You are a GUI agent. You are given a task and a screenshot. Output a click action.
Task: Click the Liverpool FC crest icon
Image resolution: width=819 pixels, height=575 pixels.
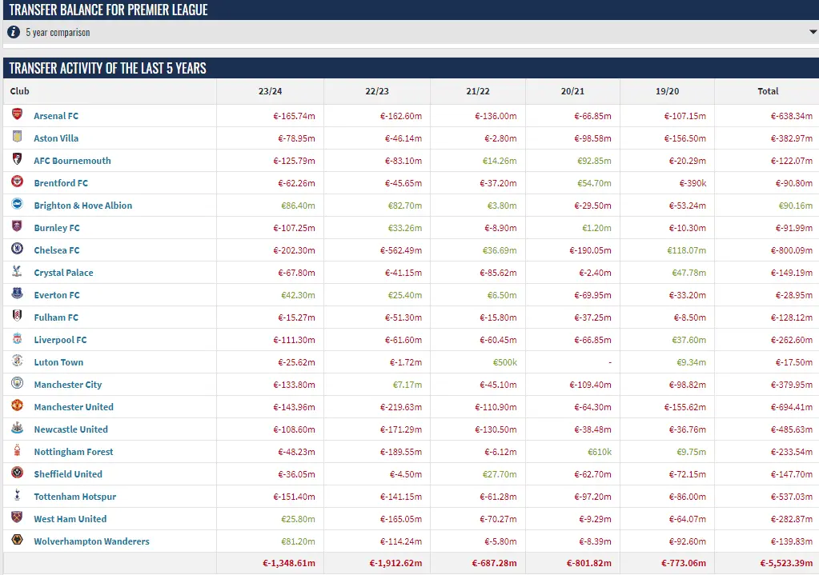click(x=18, y=339)
